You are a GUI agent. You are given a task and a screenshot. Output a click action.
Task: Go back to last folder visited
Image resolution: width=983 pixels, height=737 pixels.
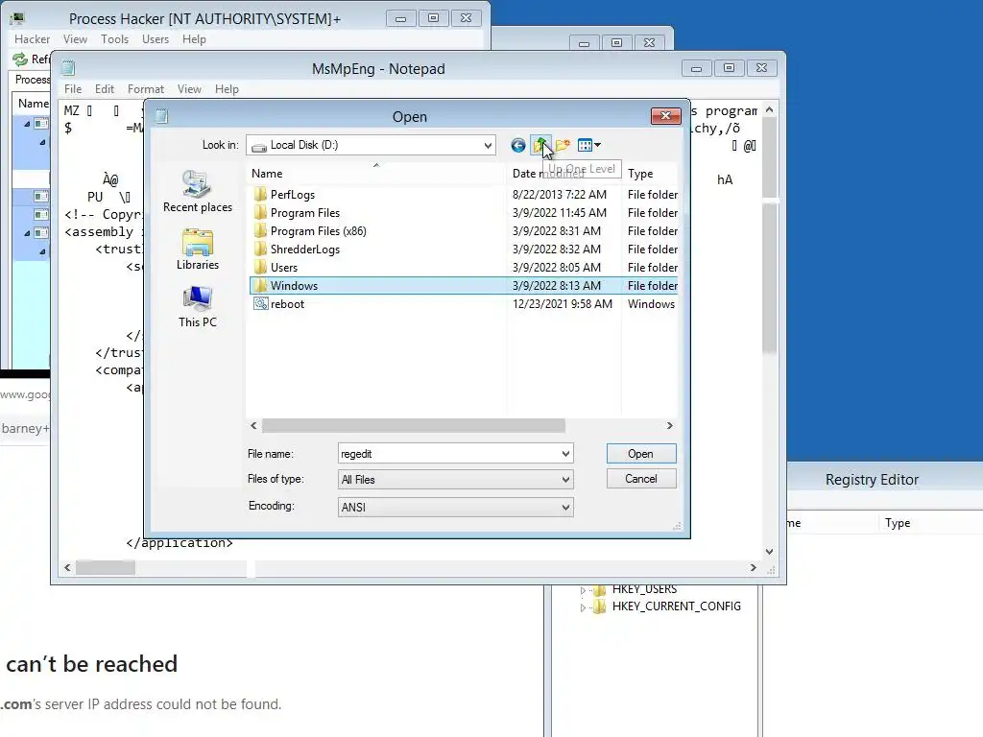(x=517, y=146)
